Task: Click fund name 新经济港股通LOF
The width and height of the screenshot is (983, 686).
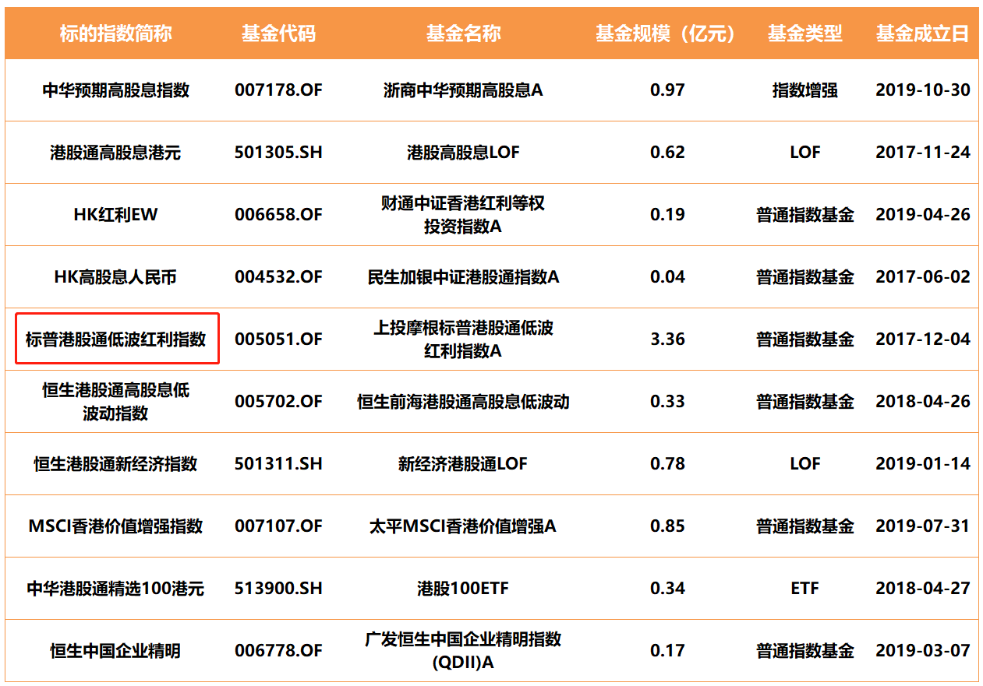Action: point(463,464)
